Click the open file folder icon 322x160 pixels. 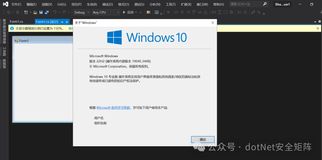[x=35, y=12]
